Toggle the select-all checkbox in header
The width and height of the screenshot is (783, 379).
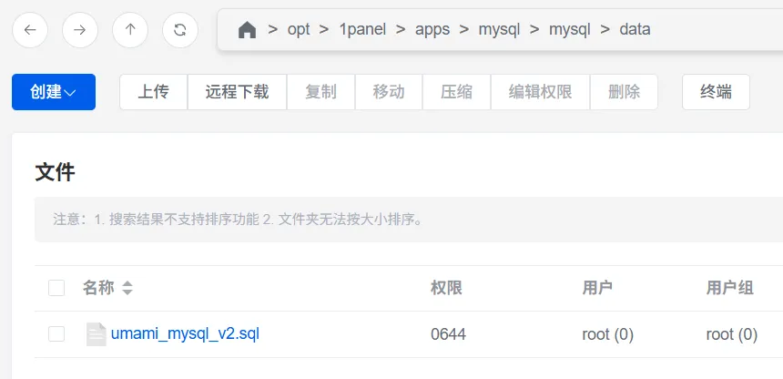(x=56, y=288)
